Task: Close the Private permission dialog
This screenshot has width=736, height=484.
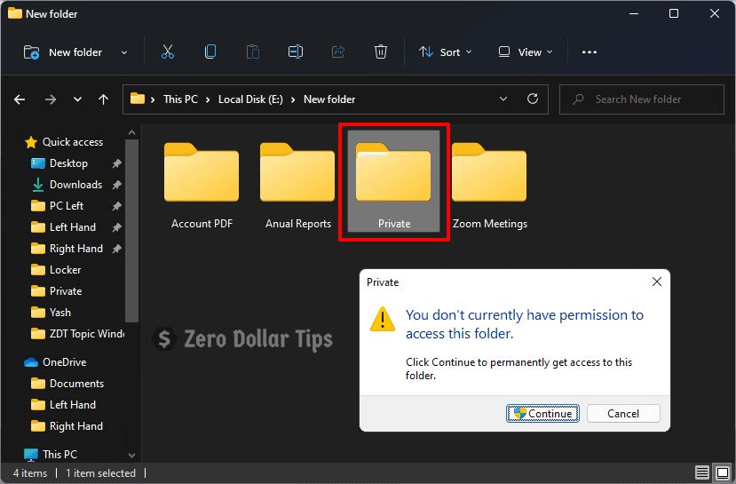Action: click(657, 282)
